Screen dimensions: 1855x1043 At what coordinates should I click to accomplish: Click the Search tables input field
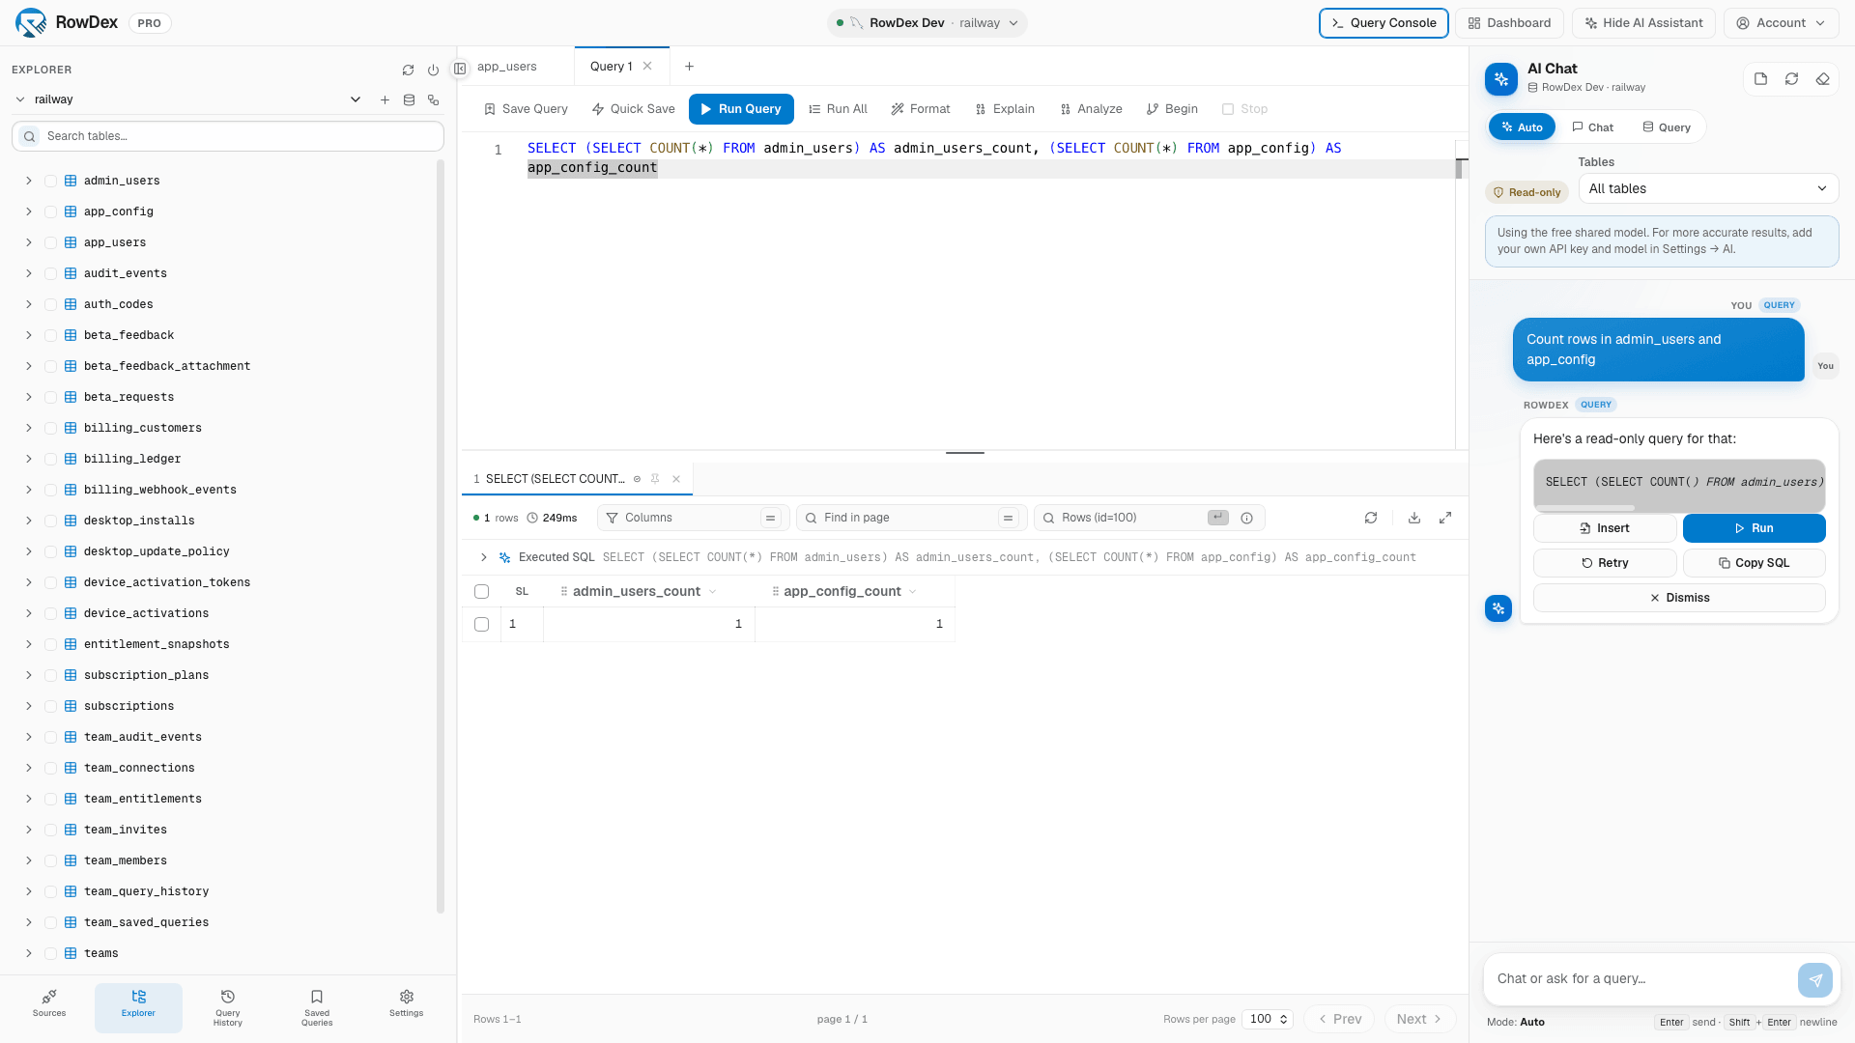[x=228, y=136]
